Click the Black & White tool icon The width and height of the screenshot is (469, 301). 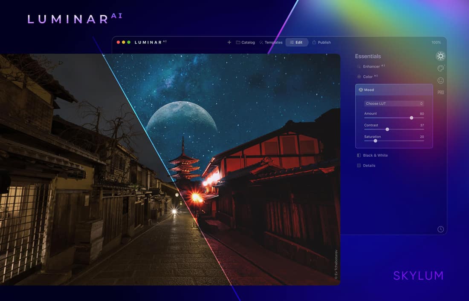[359, 155]
